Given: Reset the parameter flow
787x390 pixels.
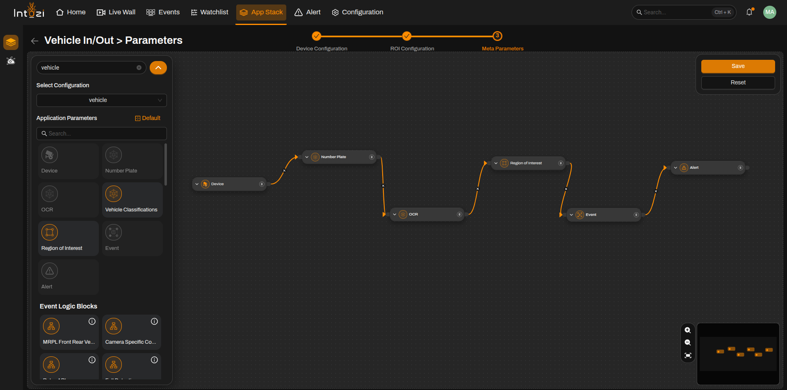Looking at the screenshot, I should tap(738, 83).
